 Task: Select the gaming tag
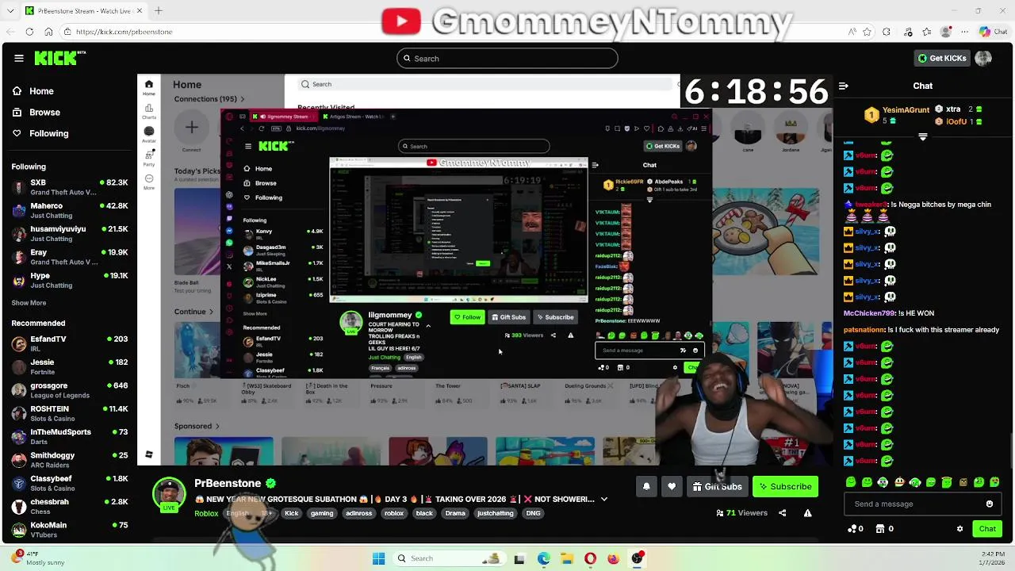(x=322, y=514)
